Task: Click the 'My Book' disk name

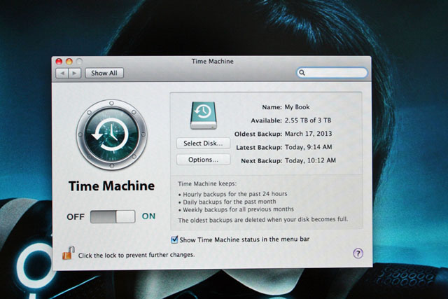Action: [x=297, y=107]
